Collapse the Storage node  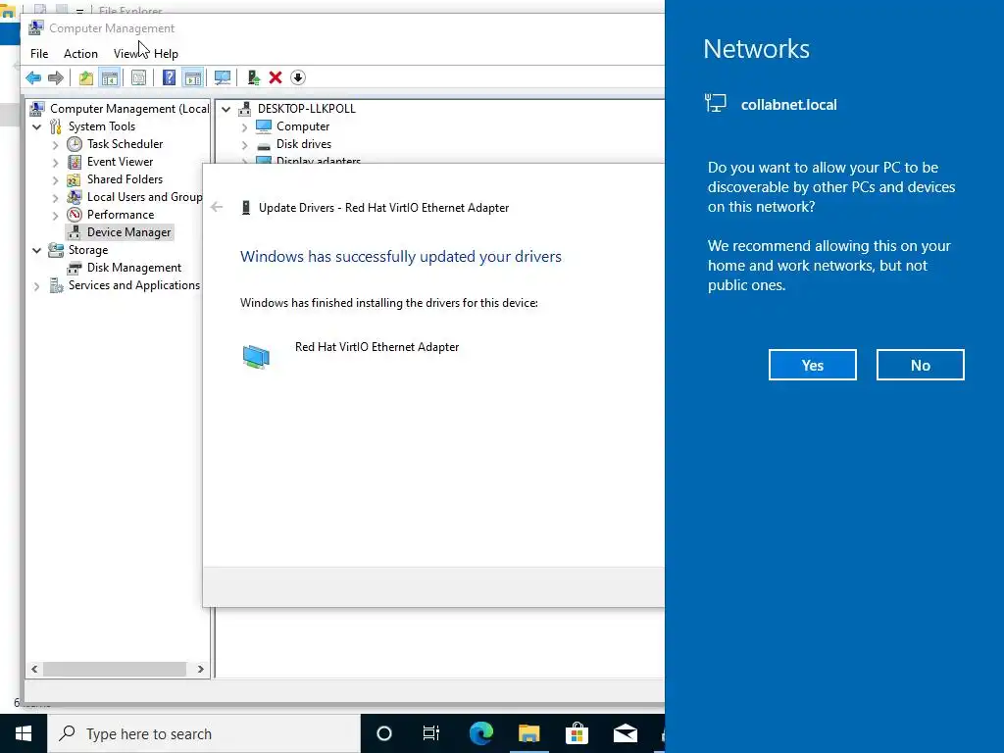coord(37,250)
